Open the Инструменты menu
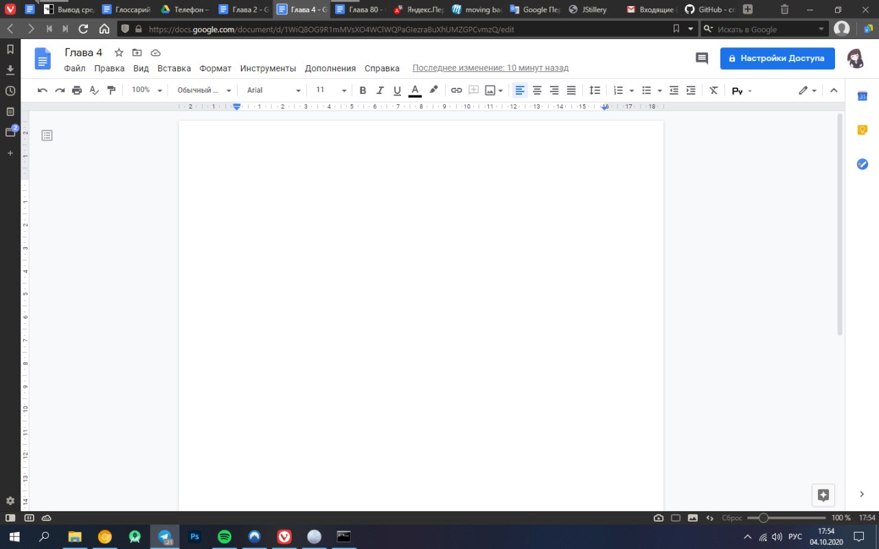 [x=268, y=68]
